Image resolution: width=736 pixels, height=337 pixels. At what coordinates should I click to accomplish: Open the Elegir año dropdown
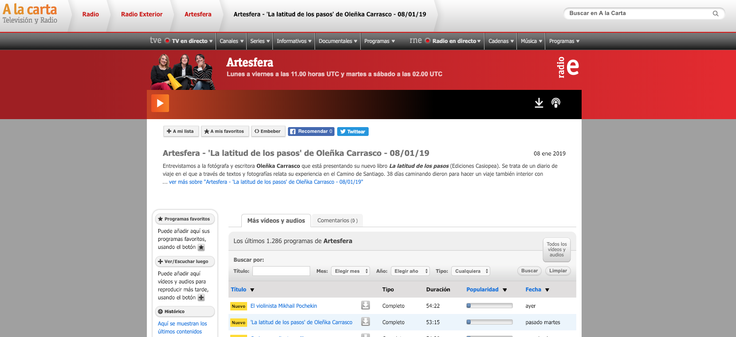point(410,271)
